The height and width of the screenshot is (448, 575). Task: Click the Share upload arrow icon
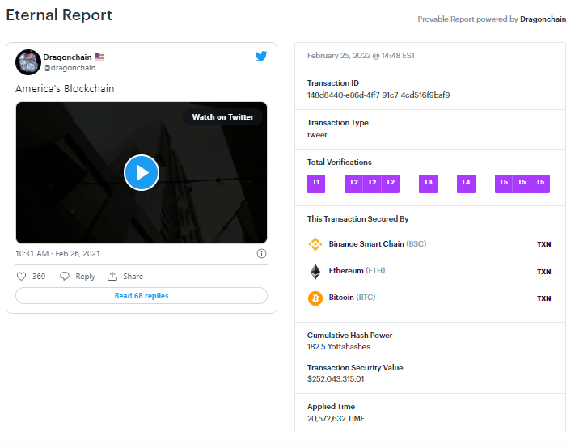coord(112,276)
